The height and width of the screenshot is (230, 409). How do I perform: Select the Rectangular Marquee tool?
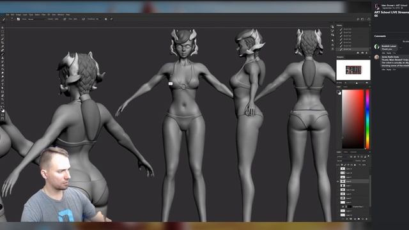[3, 31]
